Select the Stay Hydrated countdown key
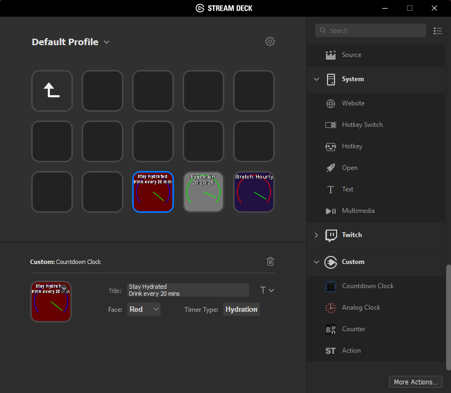Screen dimensions: 451x393 point(152,192)
